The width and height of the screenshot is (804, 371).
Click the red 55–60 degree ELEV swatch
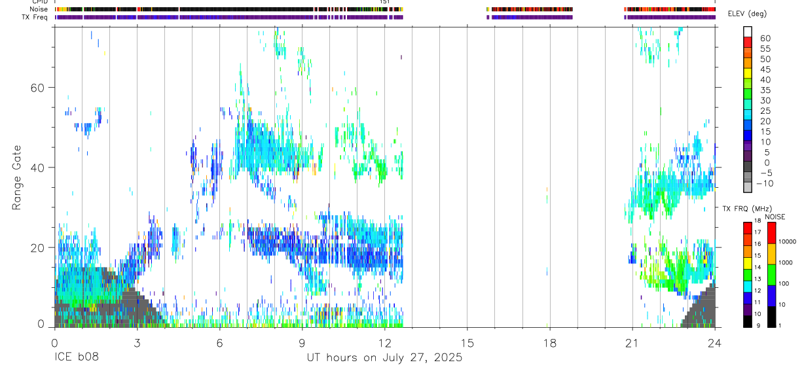(747, 42)
